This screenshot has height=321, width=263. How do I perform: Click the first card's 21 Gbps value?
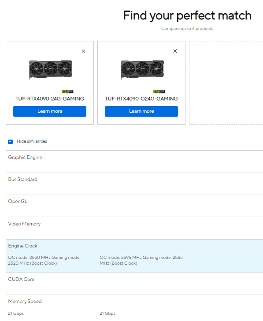coord(16,314)
